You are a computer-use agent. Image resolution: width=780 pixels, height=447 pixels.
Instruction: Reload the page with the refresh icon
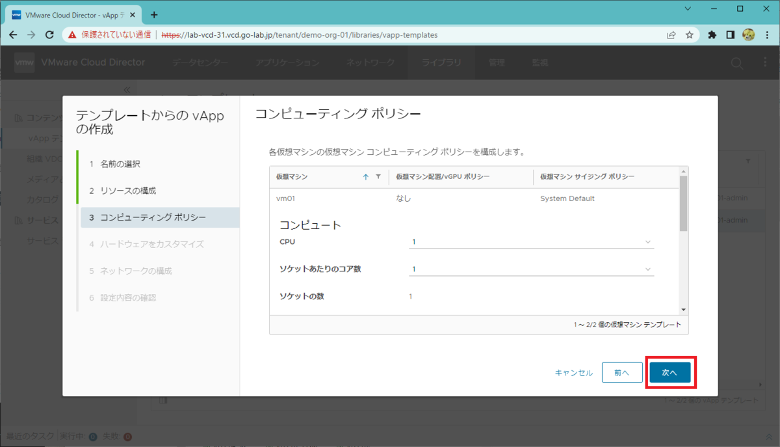(49, 35)
